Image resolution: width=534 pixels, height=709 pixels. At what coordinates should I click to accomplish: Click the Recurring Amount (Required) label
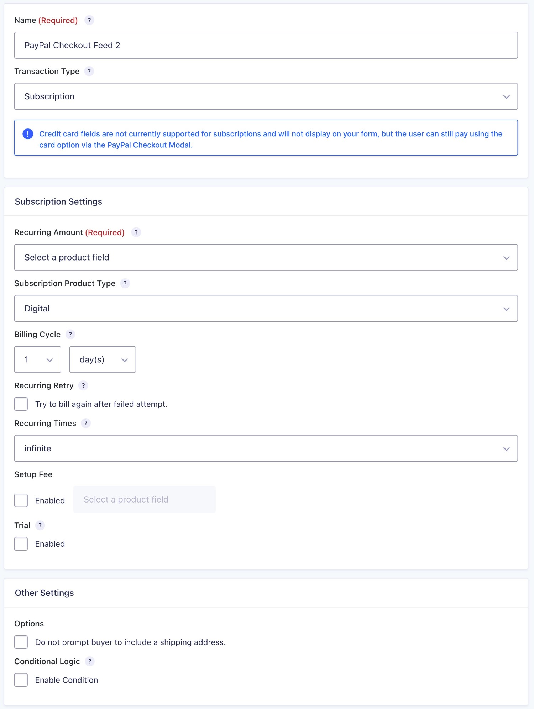[69, 232]
